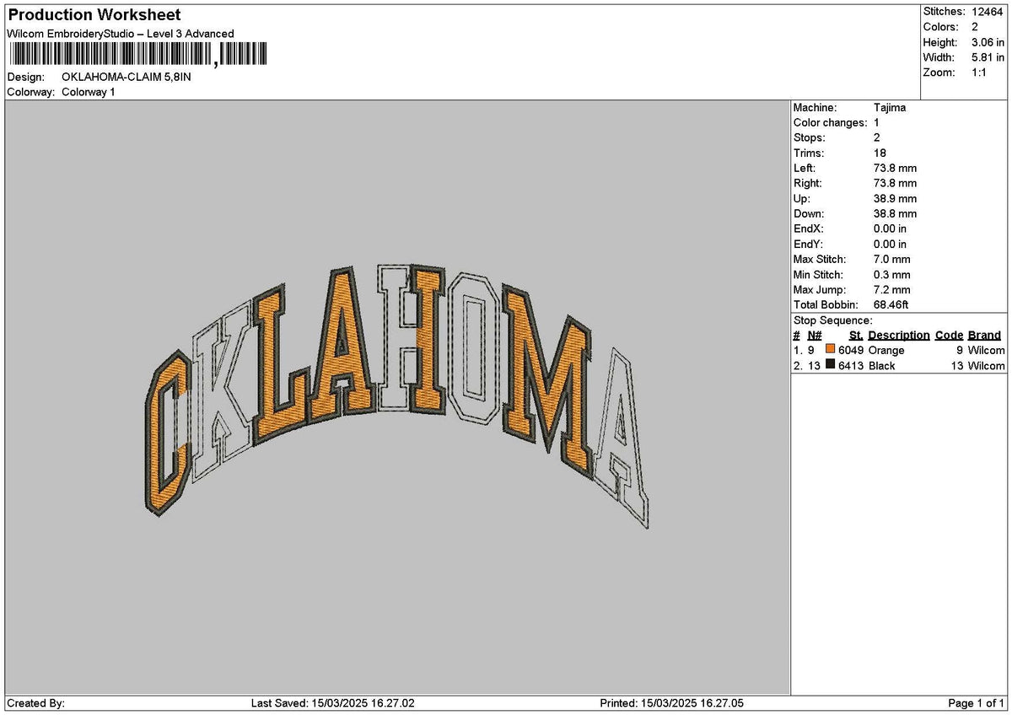Click the Code column header
The height and width of the screenshot is (715, 1012).
949,336
